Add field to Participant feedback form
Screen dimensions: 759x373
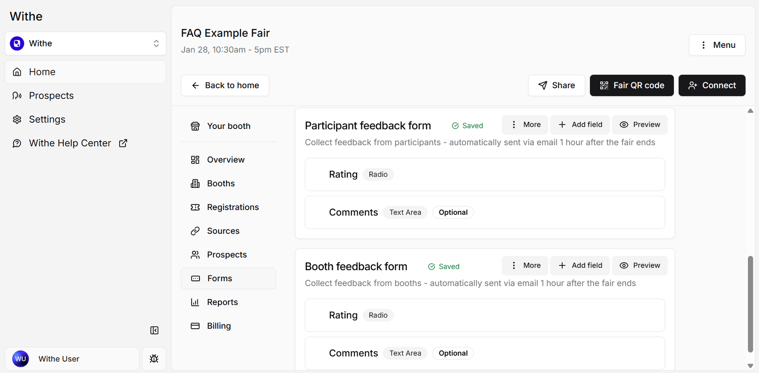point(580,124)
